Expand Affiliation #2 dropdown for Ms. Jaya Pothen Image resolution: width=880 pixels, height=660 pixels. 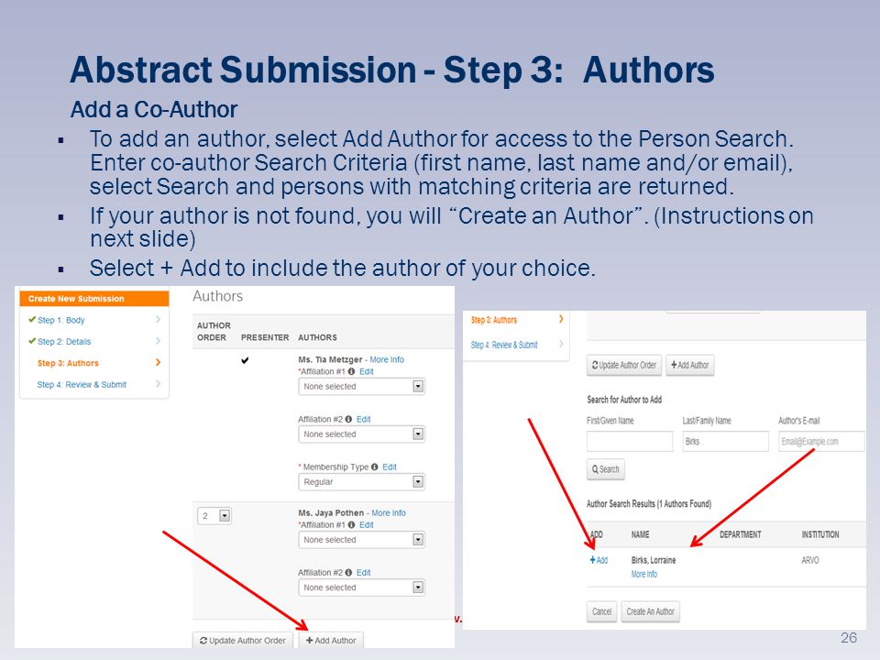(x=361, y=588)
